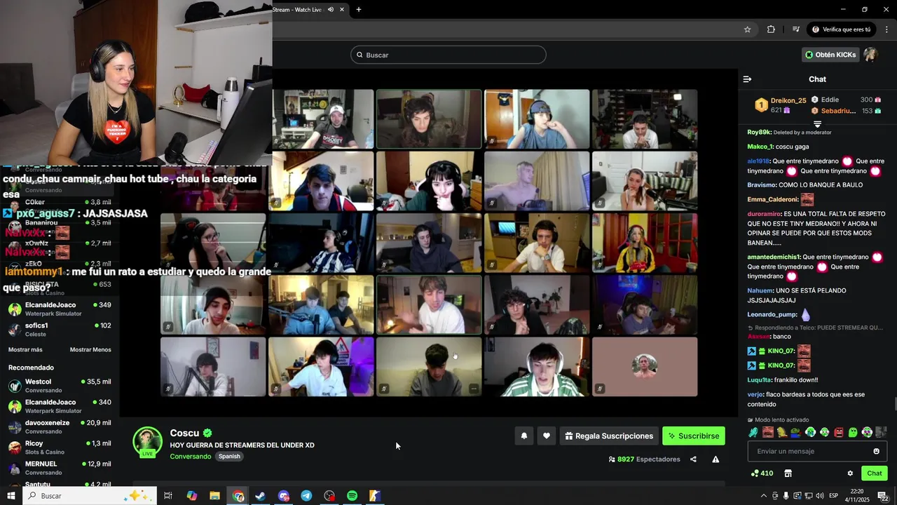Click the Obtén KICKs button

[830, 55]
